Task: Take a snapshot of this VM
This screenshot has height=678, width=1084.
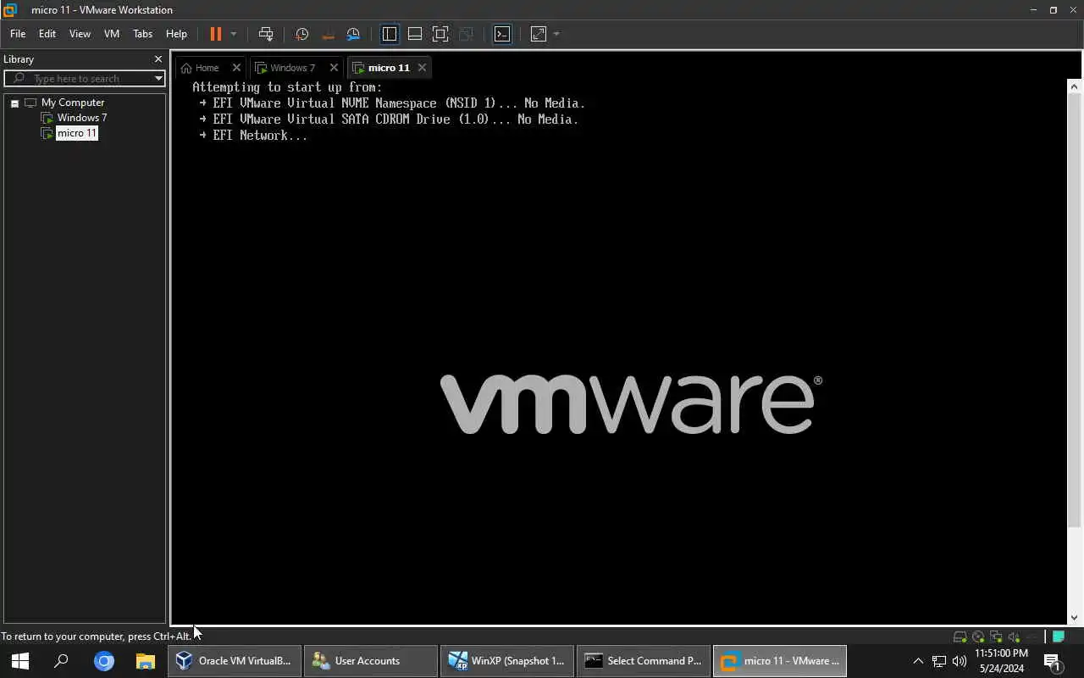Action: coord(301,34)
